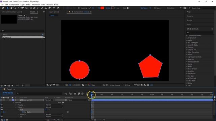
Task: Click Toggle Switches / Modes button
Action: [x=54, y=120]
